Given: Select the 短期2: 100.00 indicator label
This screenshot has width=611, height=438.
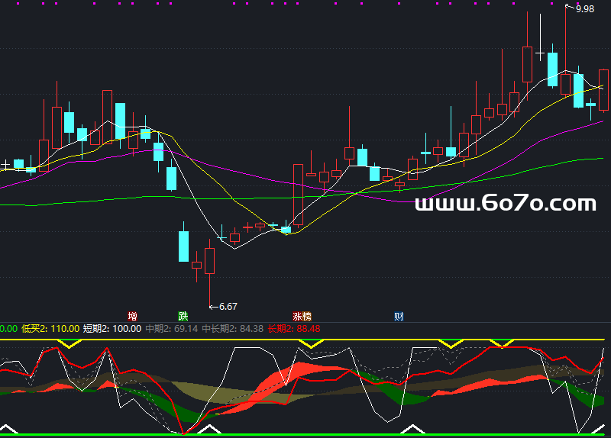Looking at the screenshot, I should 112,329.
